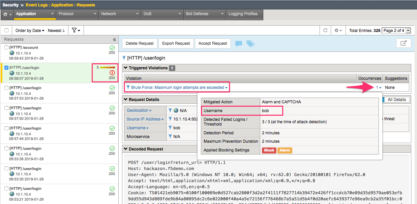Image resolution: width=417 pixels, height=204 pixels.
Task: Click the Delete Request button
Action: coord(140,43)
